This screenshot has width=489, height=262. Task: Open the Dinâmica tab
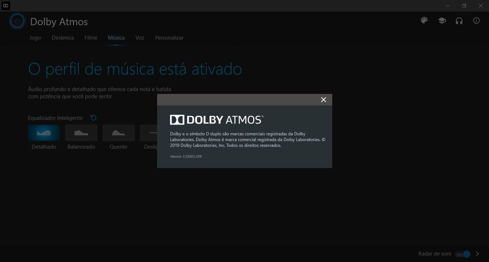point(63,37)
